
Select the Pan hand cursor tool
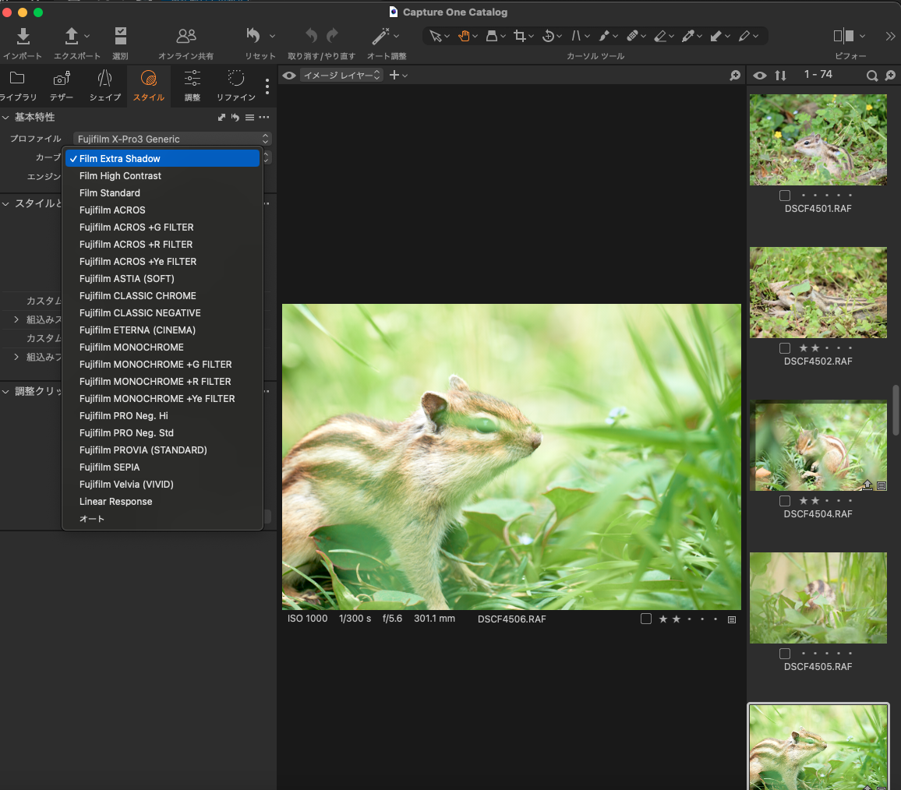[465, 36]
